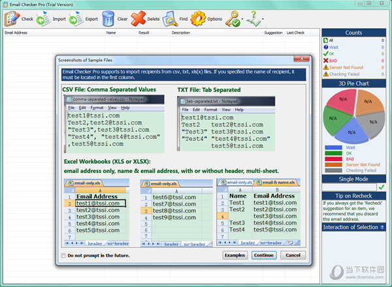Screen dimensions: 392x287
Task: Click the Clear trash bin icon
Action: click(108, 19)
